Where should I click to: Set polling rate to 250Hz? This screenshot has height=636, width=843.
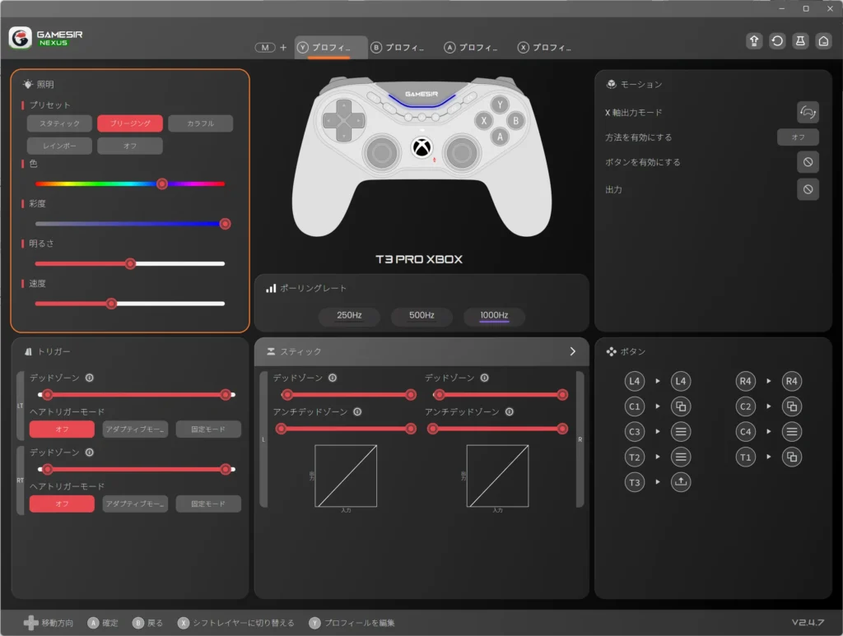pyautogui.click(x=349, y=315)
